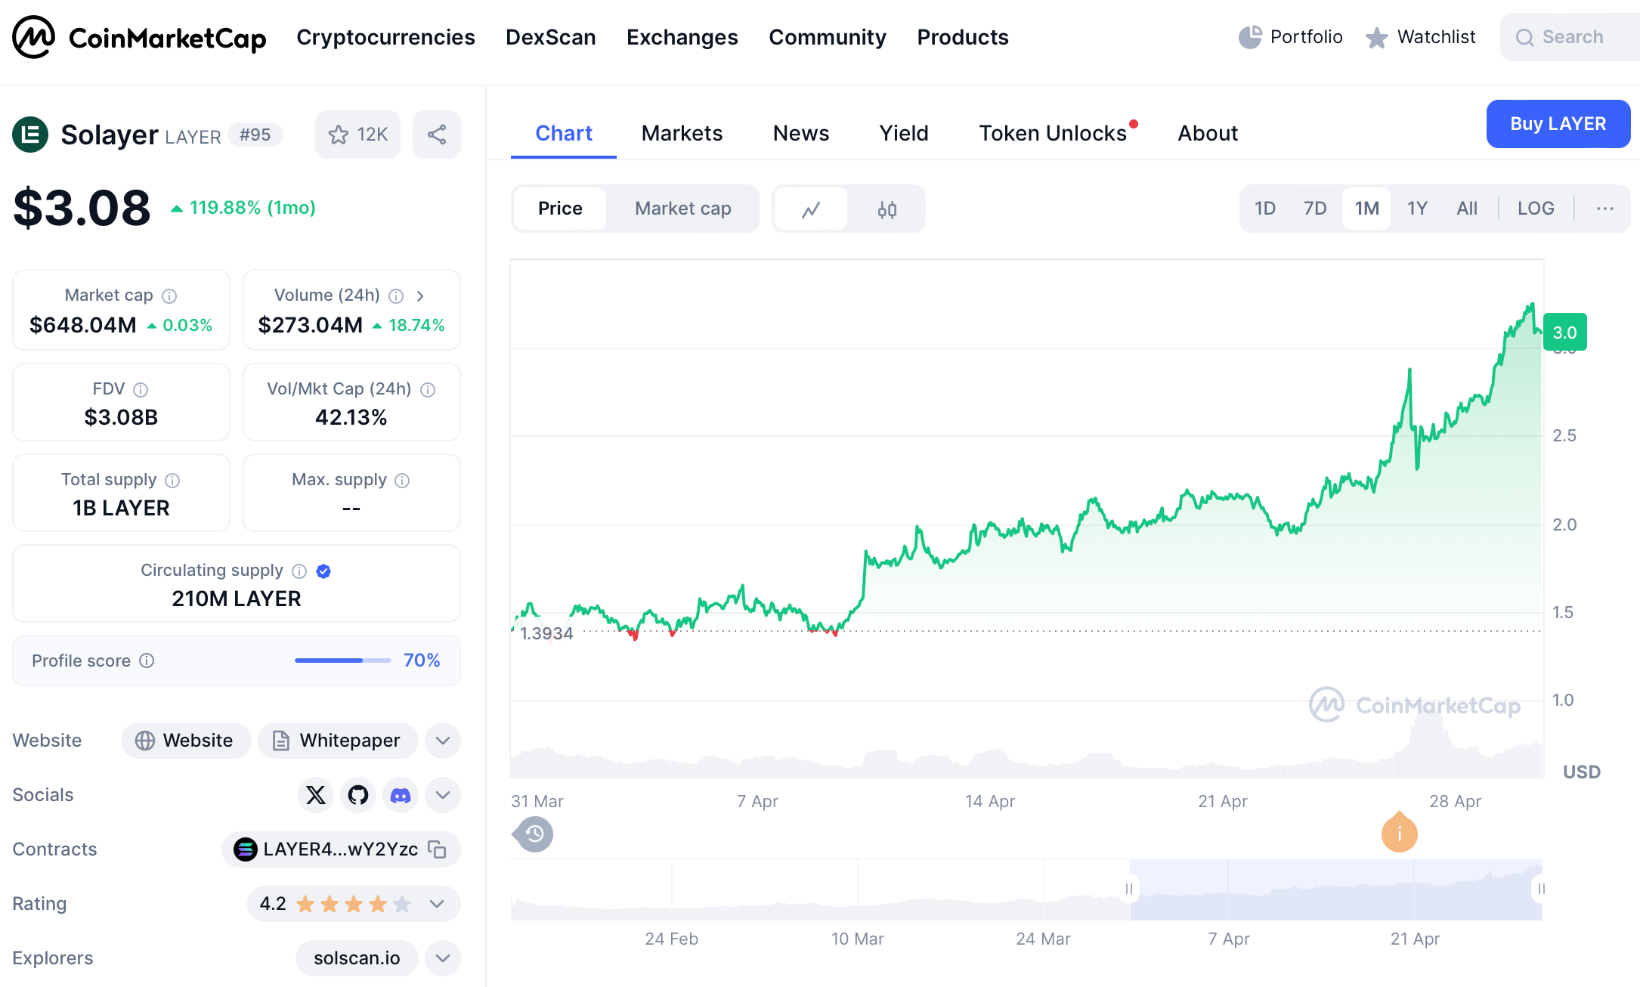Switch to the News tab

pyautogui.click(x=801, y=134)
